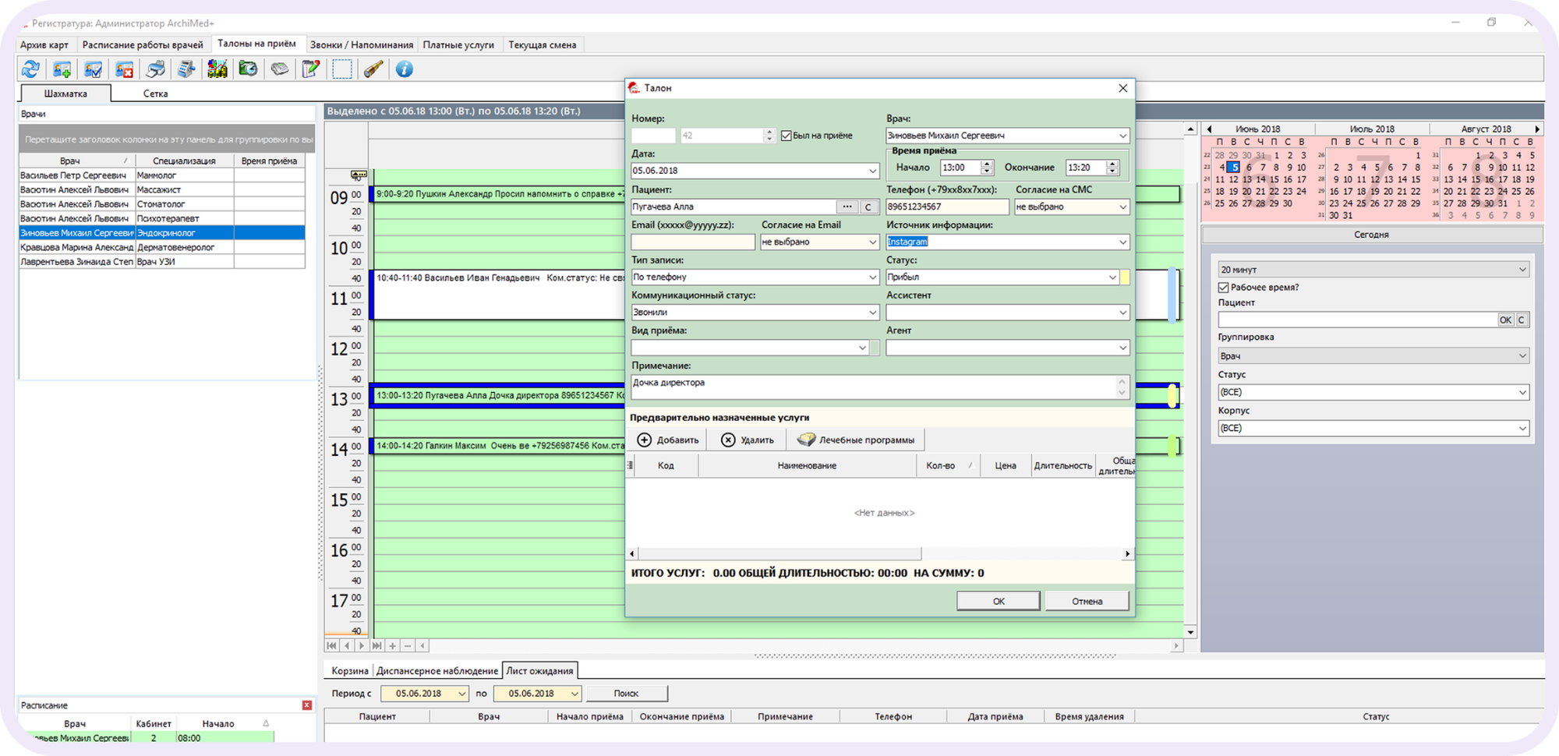
Task: Click the dashed selection rectangle icon
Action: [342, 69]
